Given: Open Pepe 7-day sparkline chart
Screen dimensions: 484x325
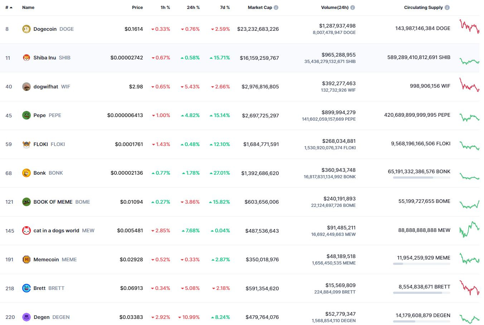Looking at the screenshot, I should point(469,117).
